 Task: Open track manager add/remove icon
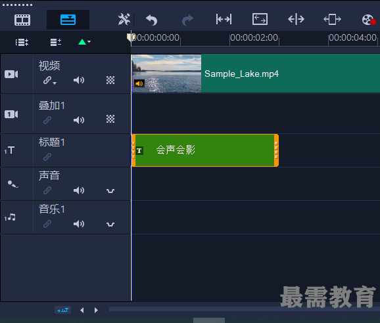pyautogui.click(x=55, y=42)
